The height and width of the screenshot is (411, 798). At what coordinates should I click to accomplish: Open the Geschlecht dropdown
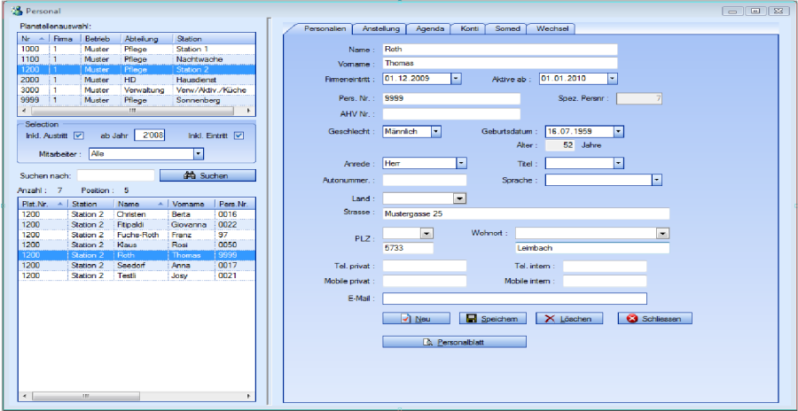435,132
